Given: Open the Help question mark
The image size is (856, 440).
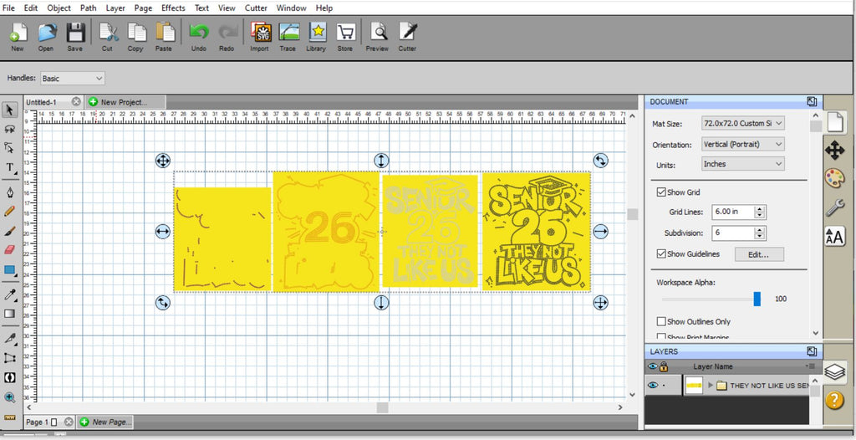Looking at the screenshot, I should pos(835,400).
